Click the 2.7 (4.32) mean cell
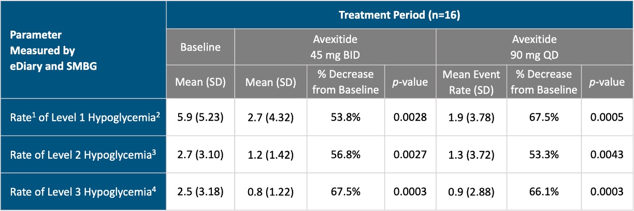This screenshot has height=211, width=634. [x=270, y=117]
